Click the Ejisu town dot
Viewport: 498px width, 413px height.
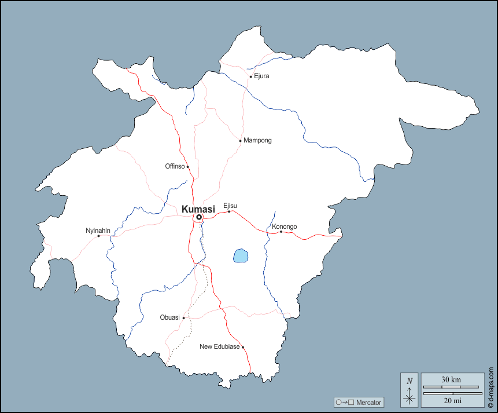pyautogui.click(x=229, y=211)
